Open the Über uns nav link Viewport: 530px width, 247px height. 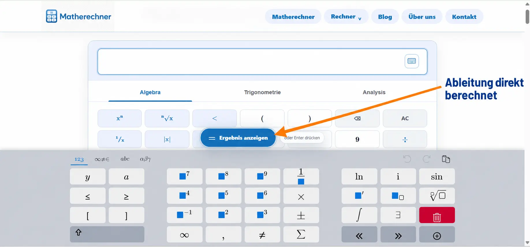coord(422,17)
